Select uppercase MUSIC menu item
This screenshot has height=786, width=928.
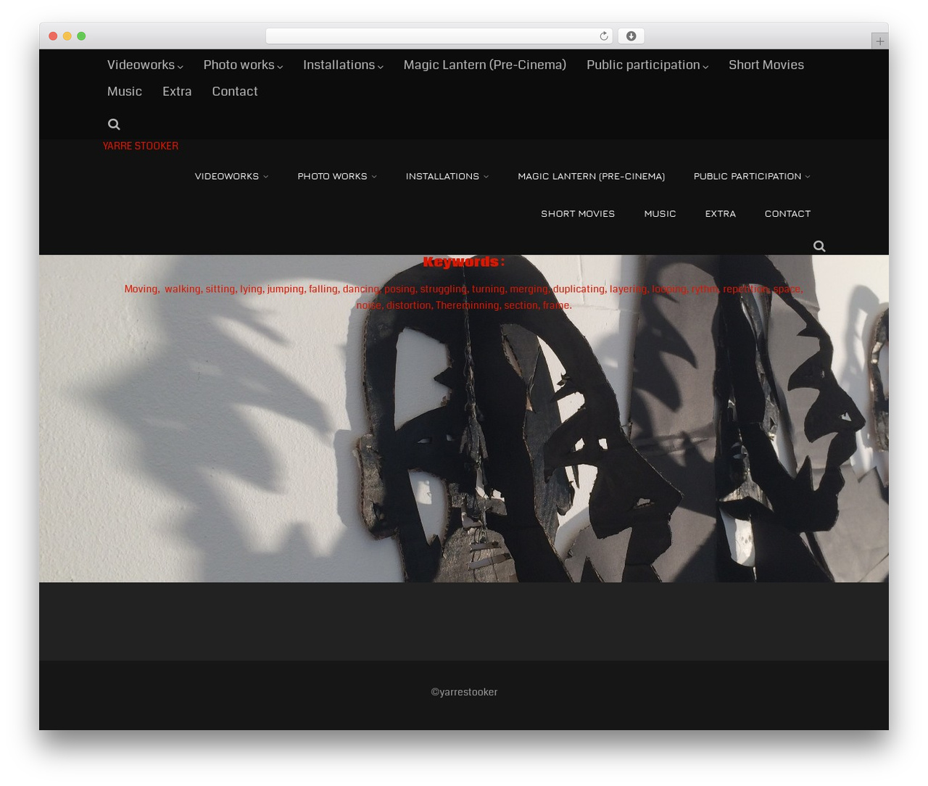(x=660, y=214)
